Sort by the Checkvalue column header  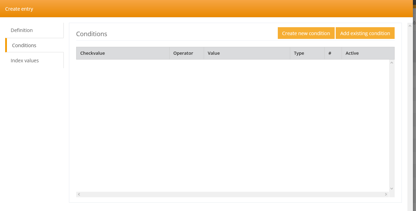pyautogui.click(x=92, y=53)
